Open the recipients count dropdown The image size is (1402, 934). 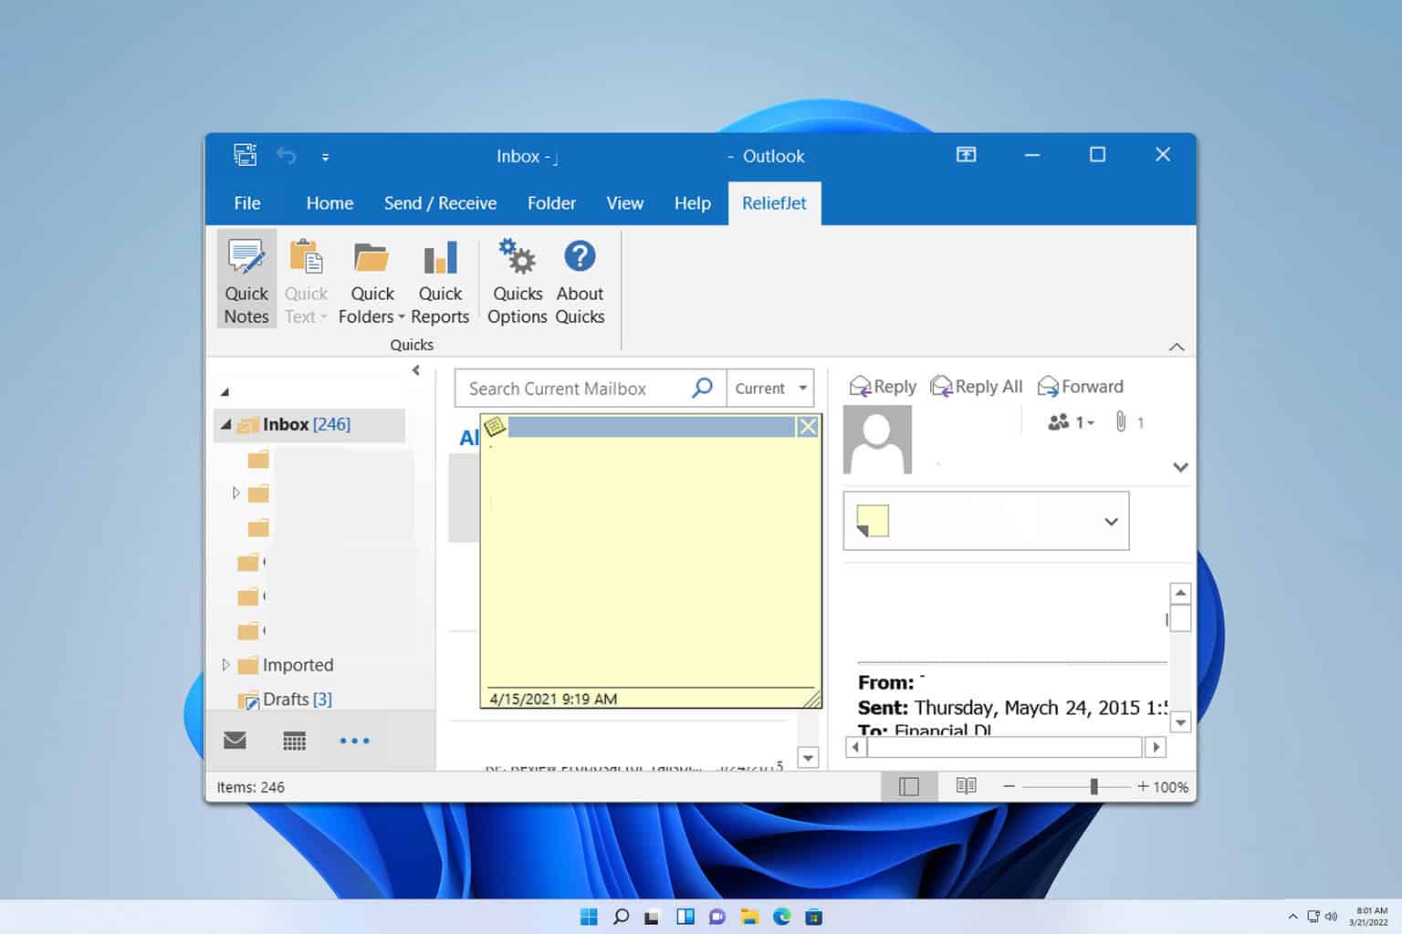click(x=1071, y=422)
